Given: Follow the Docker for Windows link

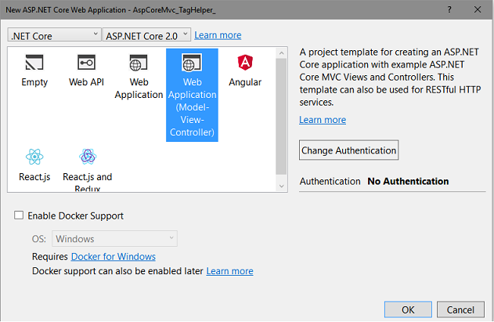Looking at the screenshot, I should (114, 256).
